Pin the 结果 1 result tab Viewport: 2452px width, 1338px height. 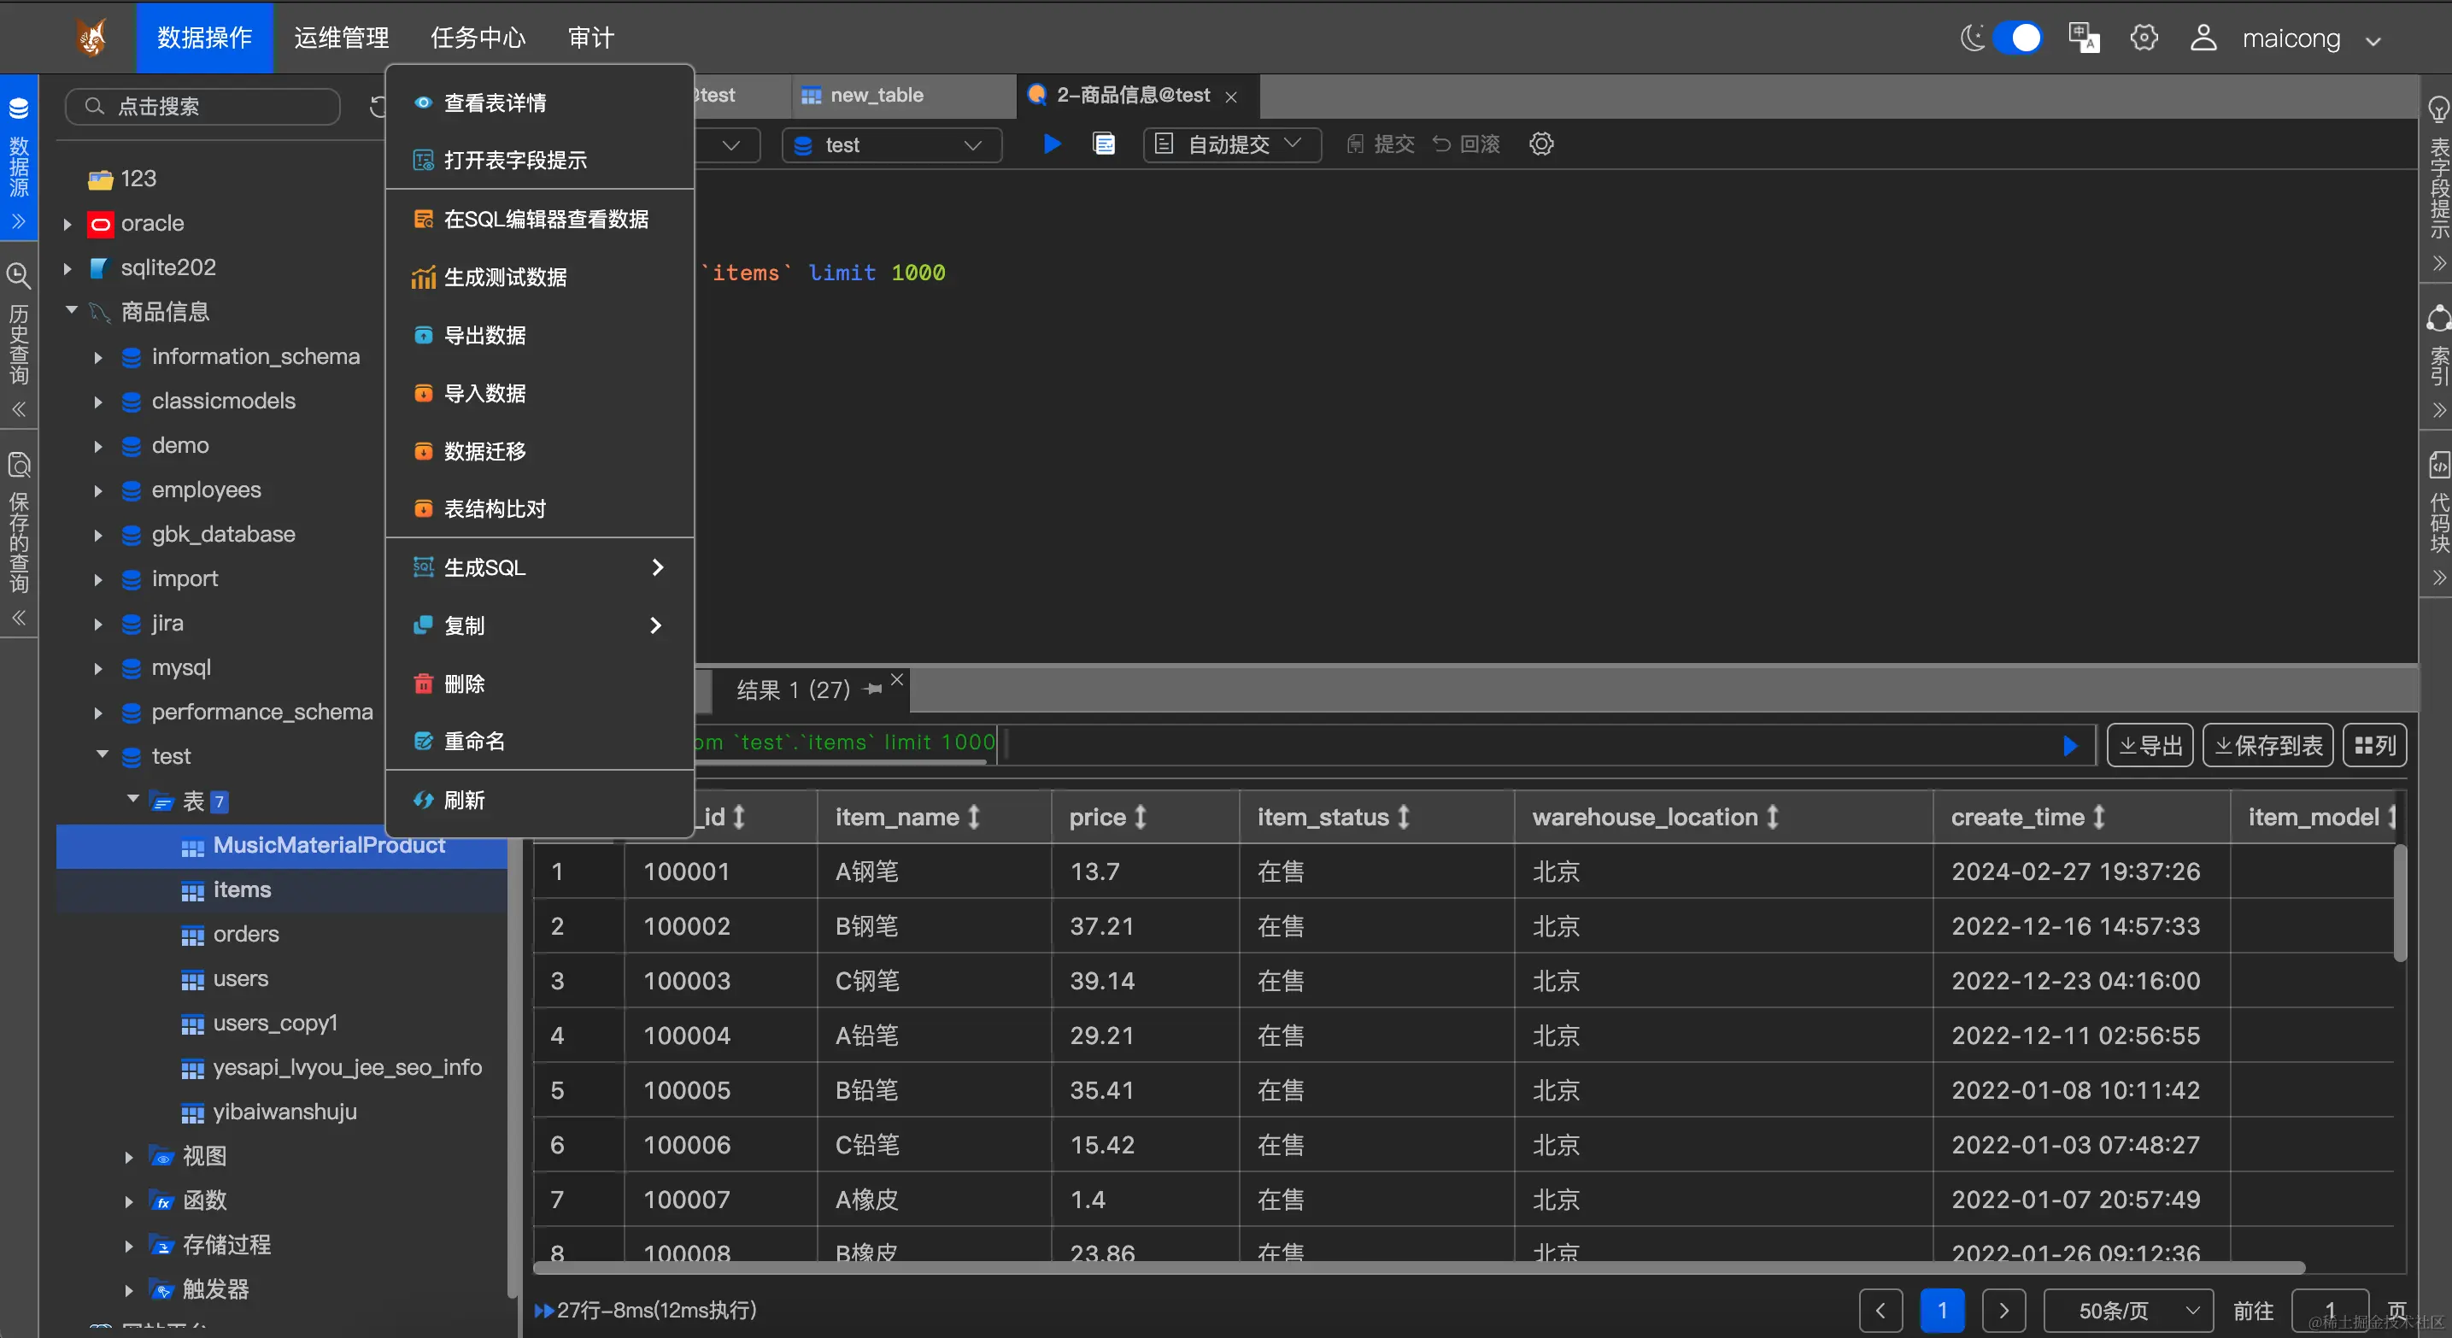point(873,689)
